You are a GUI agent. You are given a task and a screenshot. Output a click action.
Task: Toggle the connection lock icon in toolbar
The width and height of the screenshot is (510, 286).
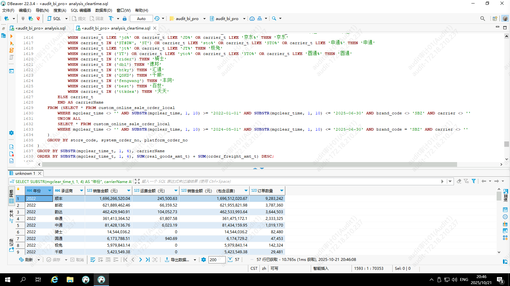point(125,18)
